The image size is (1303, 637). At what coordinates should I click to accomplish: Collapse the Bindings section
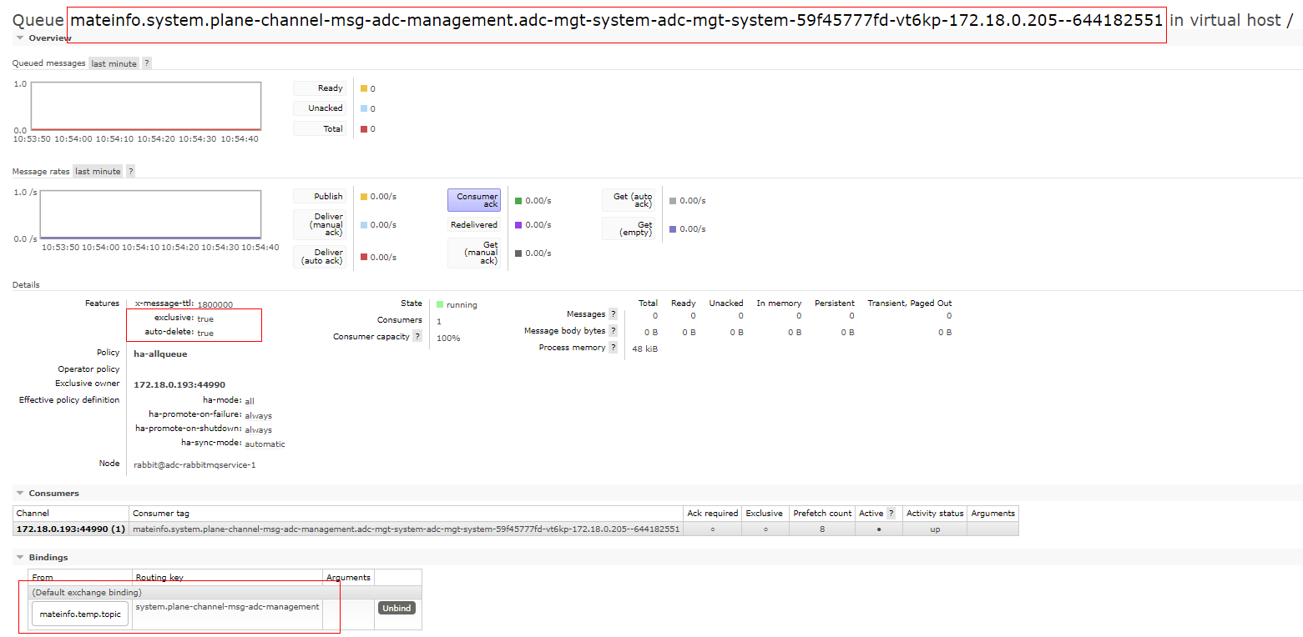(42, 557)
